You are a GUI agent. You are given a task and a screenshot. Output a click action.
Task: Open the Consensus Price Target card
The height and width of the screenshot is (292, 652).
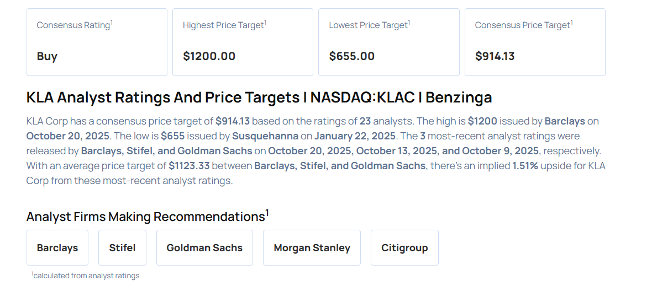pyautogui.click(x=534, y=42)
